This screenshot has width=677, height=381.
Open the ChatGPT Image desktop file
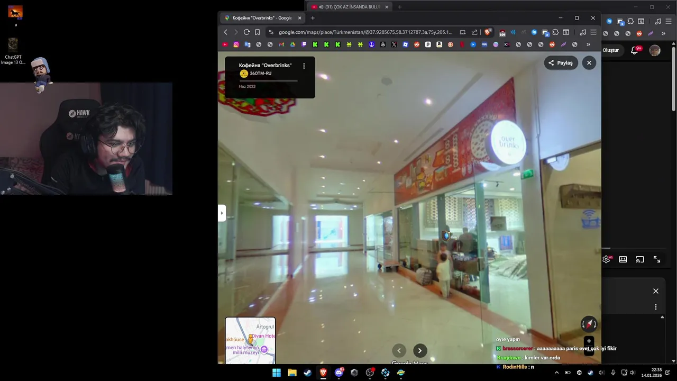pos(13,52)
